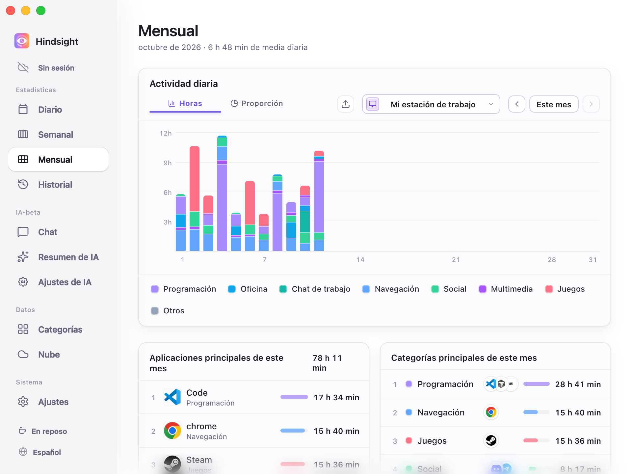Click the Hindsight eye logo icon
The image size is (632, 474).
tap(22, 41)
